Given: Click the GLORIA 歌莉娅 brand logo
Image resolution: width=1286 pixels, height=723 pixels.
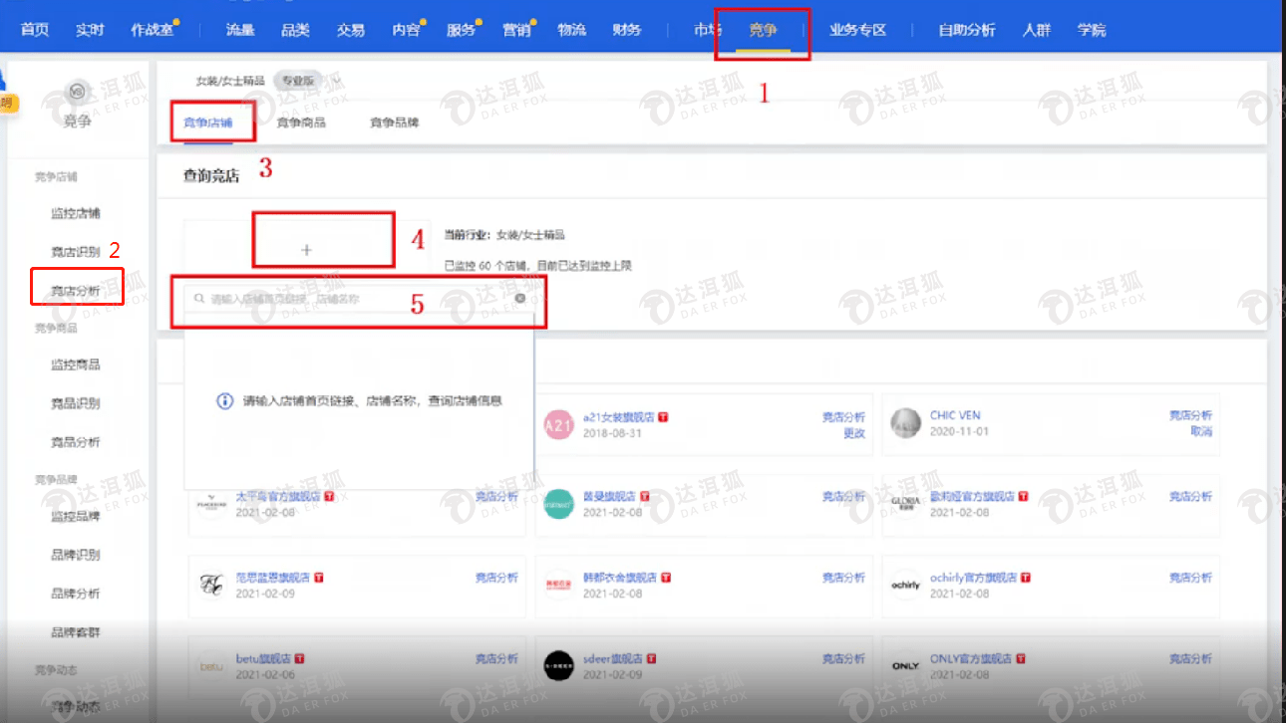Looking at the screenshot, I should (x=908, y=505).
